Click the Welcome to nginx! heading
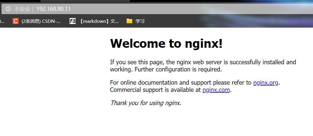Screen dimensions: 313x136 (166, 44)
